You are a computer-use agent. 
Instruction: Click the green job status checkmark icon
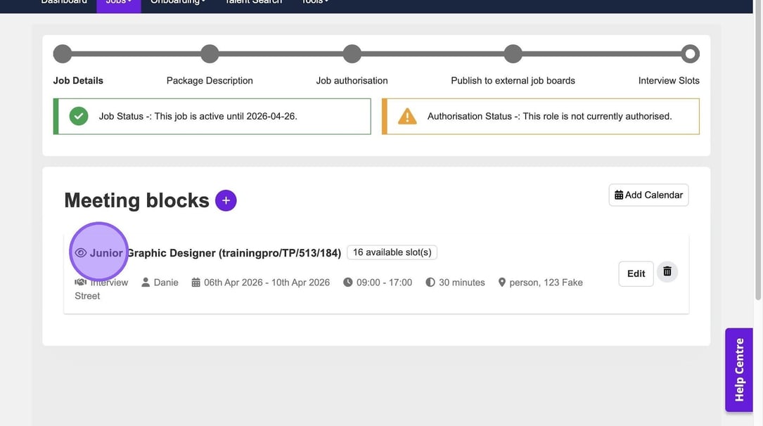pos(79,117)
